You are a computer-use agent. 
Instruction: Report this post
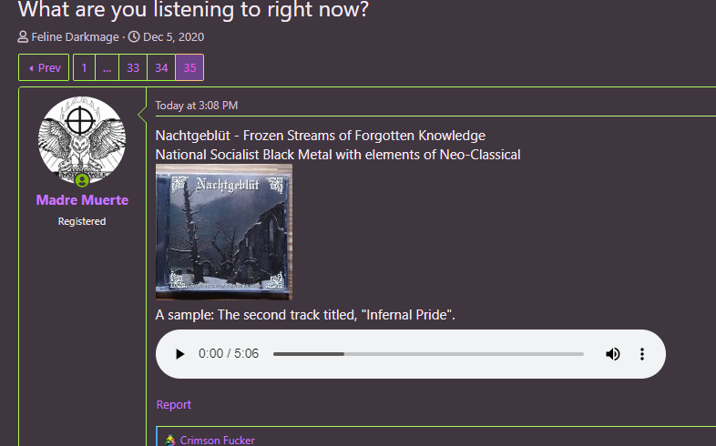pyautogui.click(x=173, y=404)
